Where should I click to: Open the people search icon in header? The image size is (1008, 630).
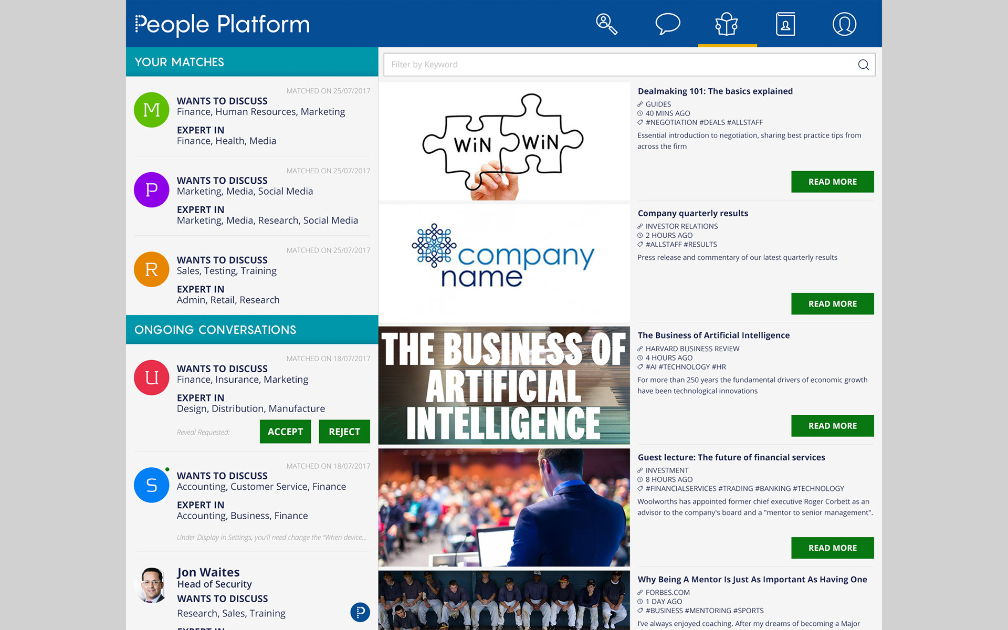606,24
